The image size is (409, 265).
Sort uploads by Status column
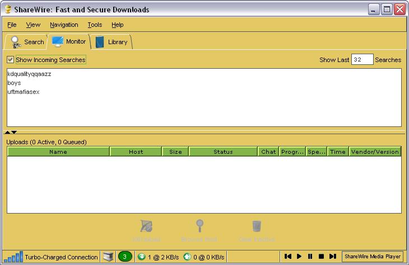click(x=223, y=152)
